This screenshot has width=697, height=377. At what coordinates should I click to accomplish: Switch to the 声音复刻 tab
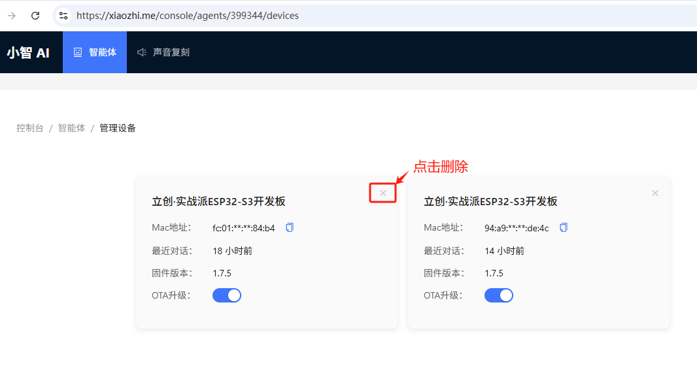point(163,52)
